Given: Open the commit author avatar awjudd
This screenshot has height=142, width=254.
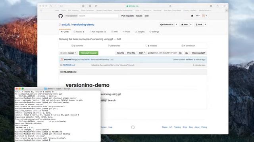Looking at the screenshot, I should (62, 60).
